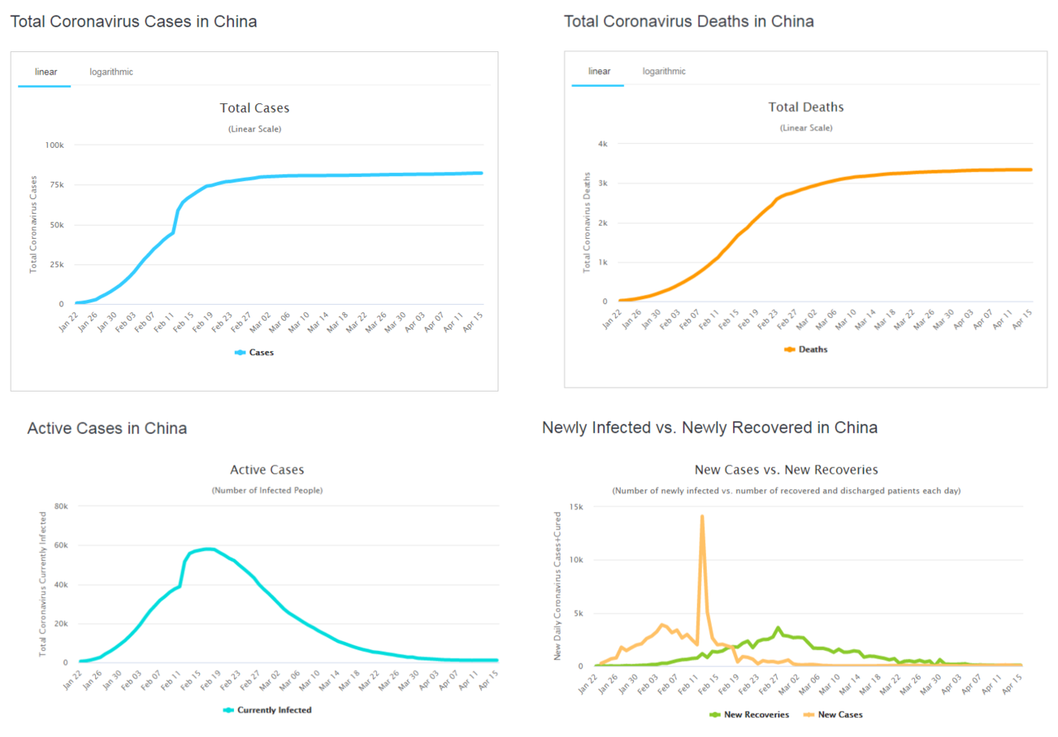Click the green New Recoveries legend marker
Image resolution: width=1058 pixels, height=737 pixels.
tap(716, 715)
